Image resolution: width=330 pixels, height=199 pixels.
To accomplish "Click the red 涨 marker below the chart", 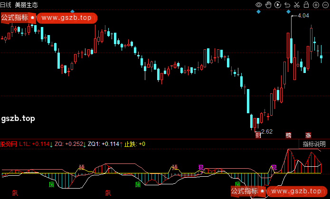I will [308, 136].
